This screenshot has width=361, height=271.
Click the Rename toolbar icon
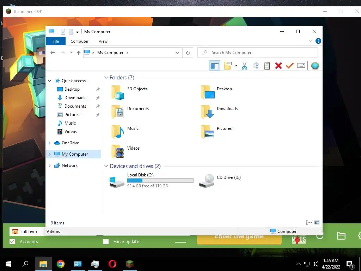coord(301,66)
